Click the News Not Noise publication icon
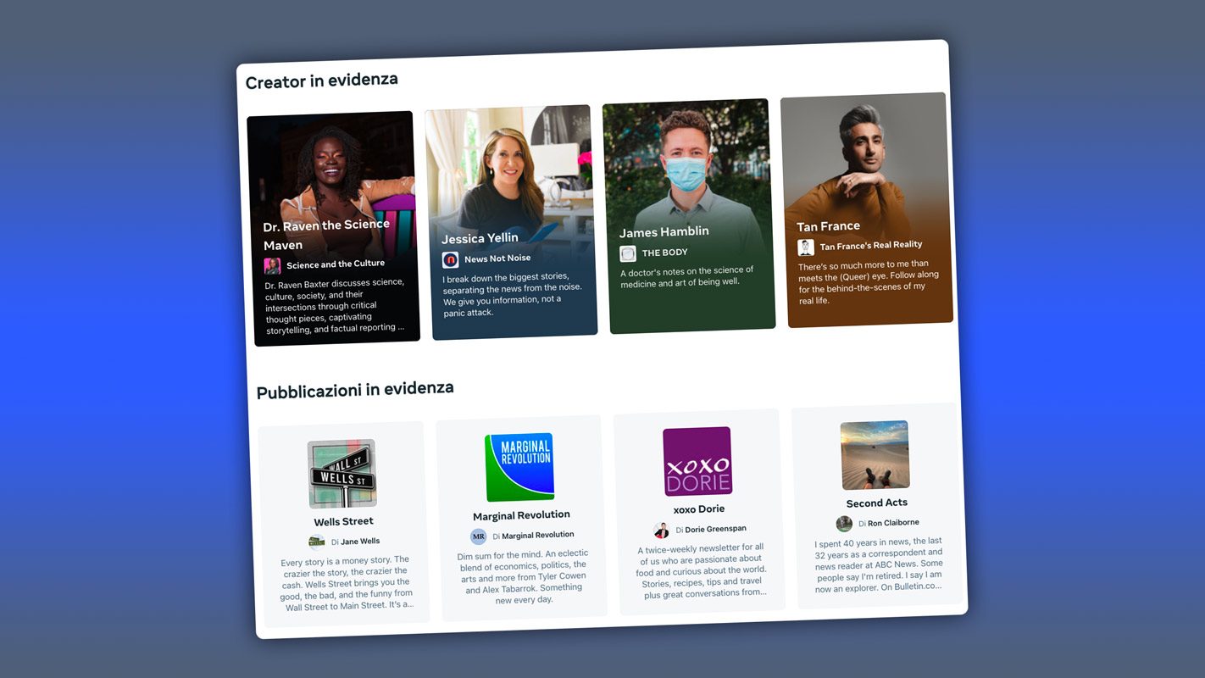Image resolution: width=1205 pixels, height=678 pixels. [x=450, y=260]
